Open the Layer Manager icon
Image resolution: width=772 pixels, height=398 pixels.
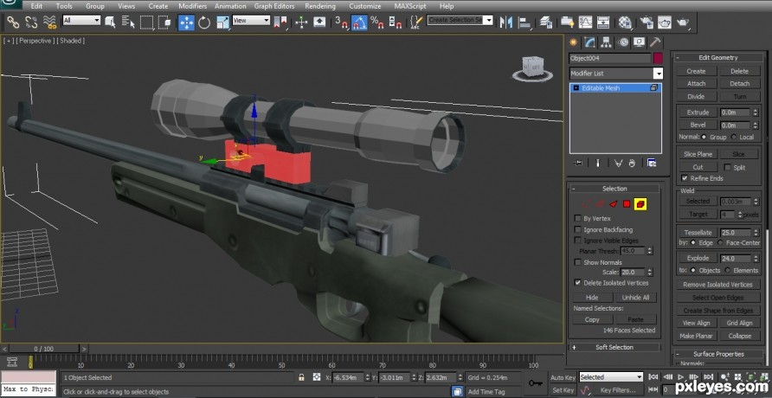tap(545, 22)
